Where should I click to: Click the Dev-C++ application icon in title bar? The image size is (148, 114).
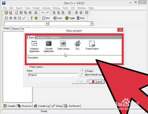4,3
